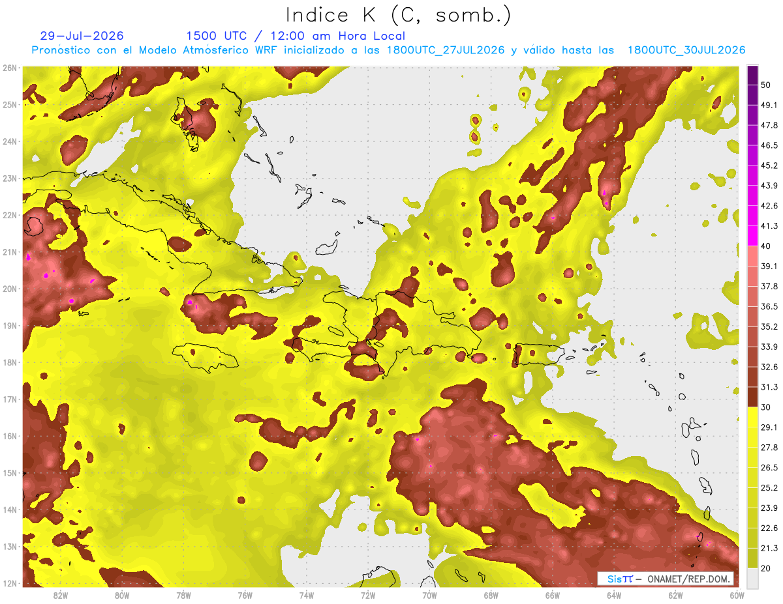Click the colorbar value "25.2"

[769, 487]
